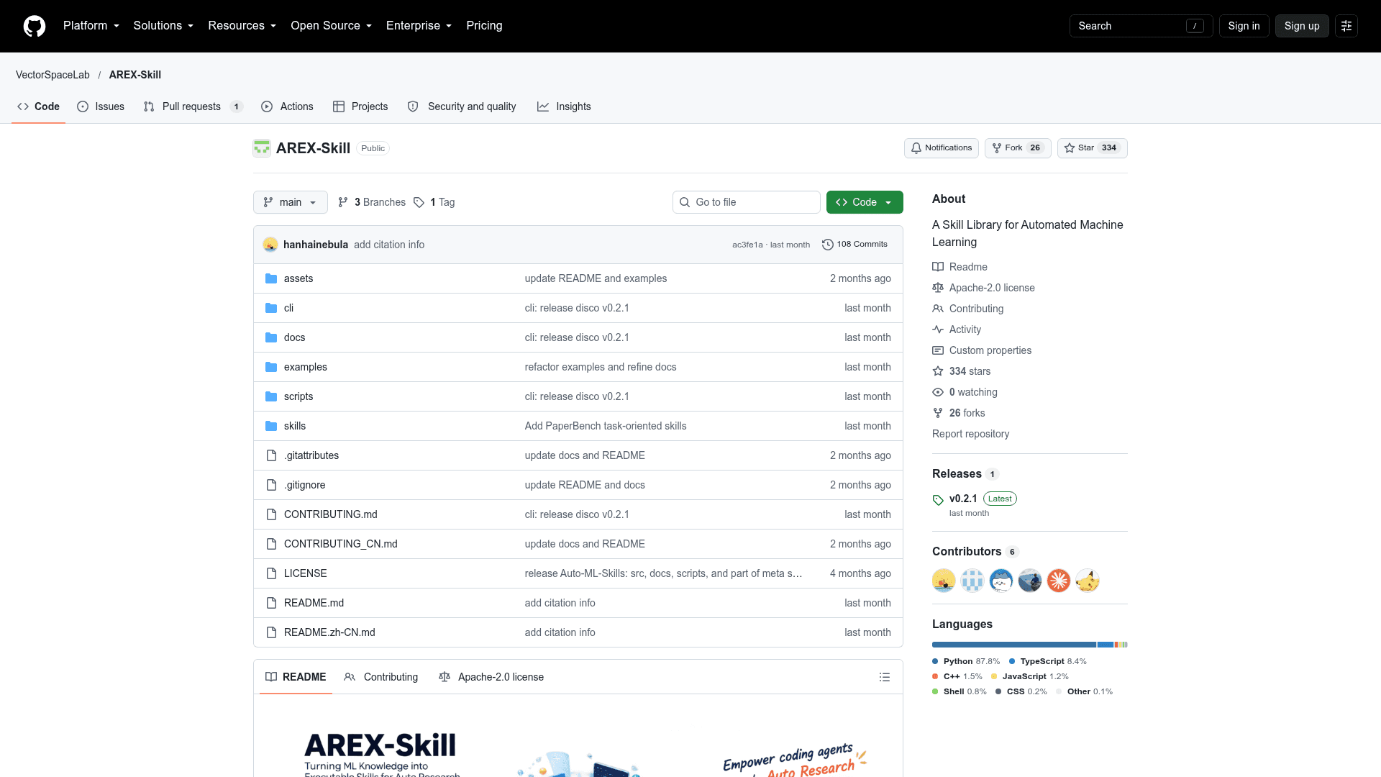Open the first contributor avatar
Image resolution: width=1381 pixels, height=777 pixels.
(944, 581)
